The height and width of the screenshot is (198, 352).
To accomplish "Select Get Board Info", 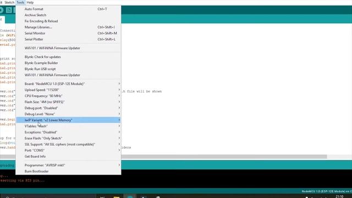I will pos(68,156).
